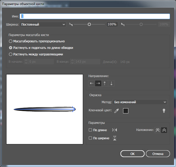176x167 pixels.
Task: Select the up arrow direction
Action: point(104,83)
